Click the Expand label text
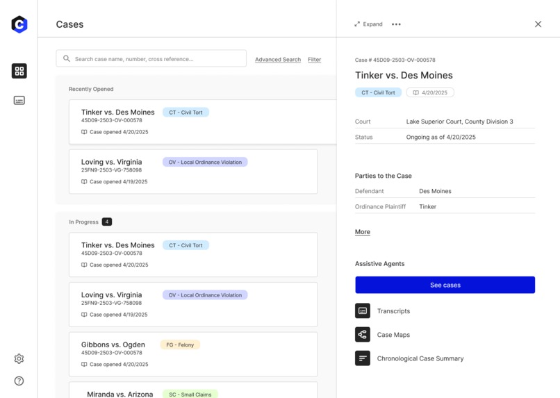The height and width of the screenshot is (398, 560). coord(372,24)
